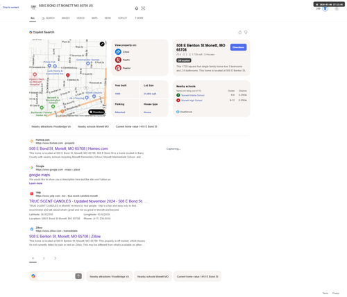Click the Zillow favicon in search results

(x=32, y=229)
